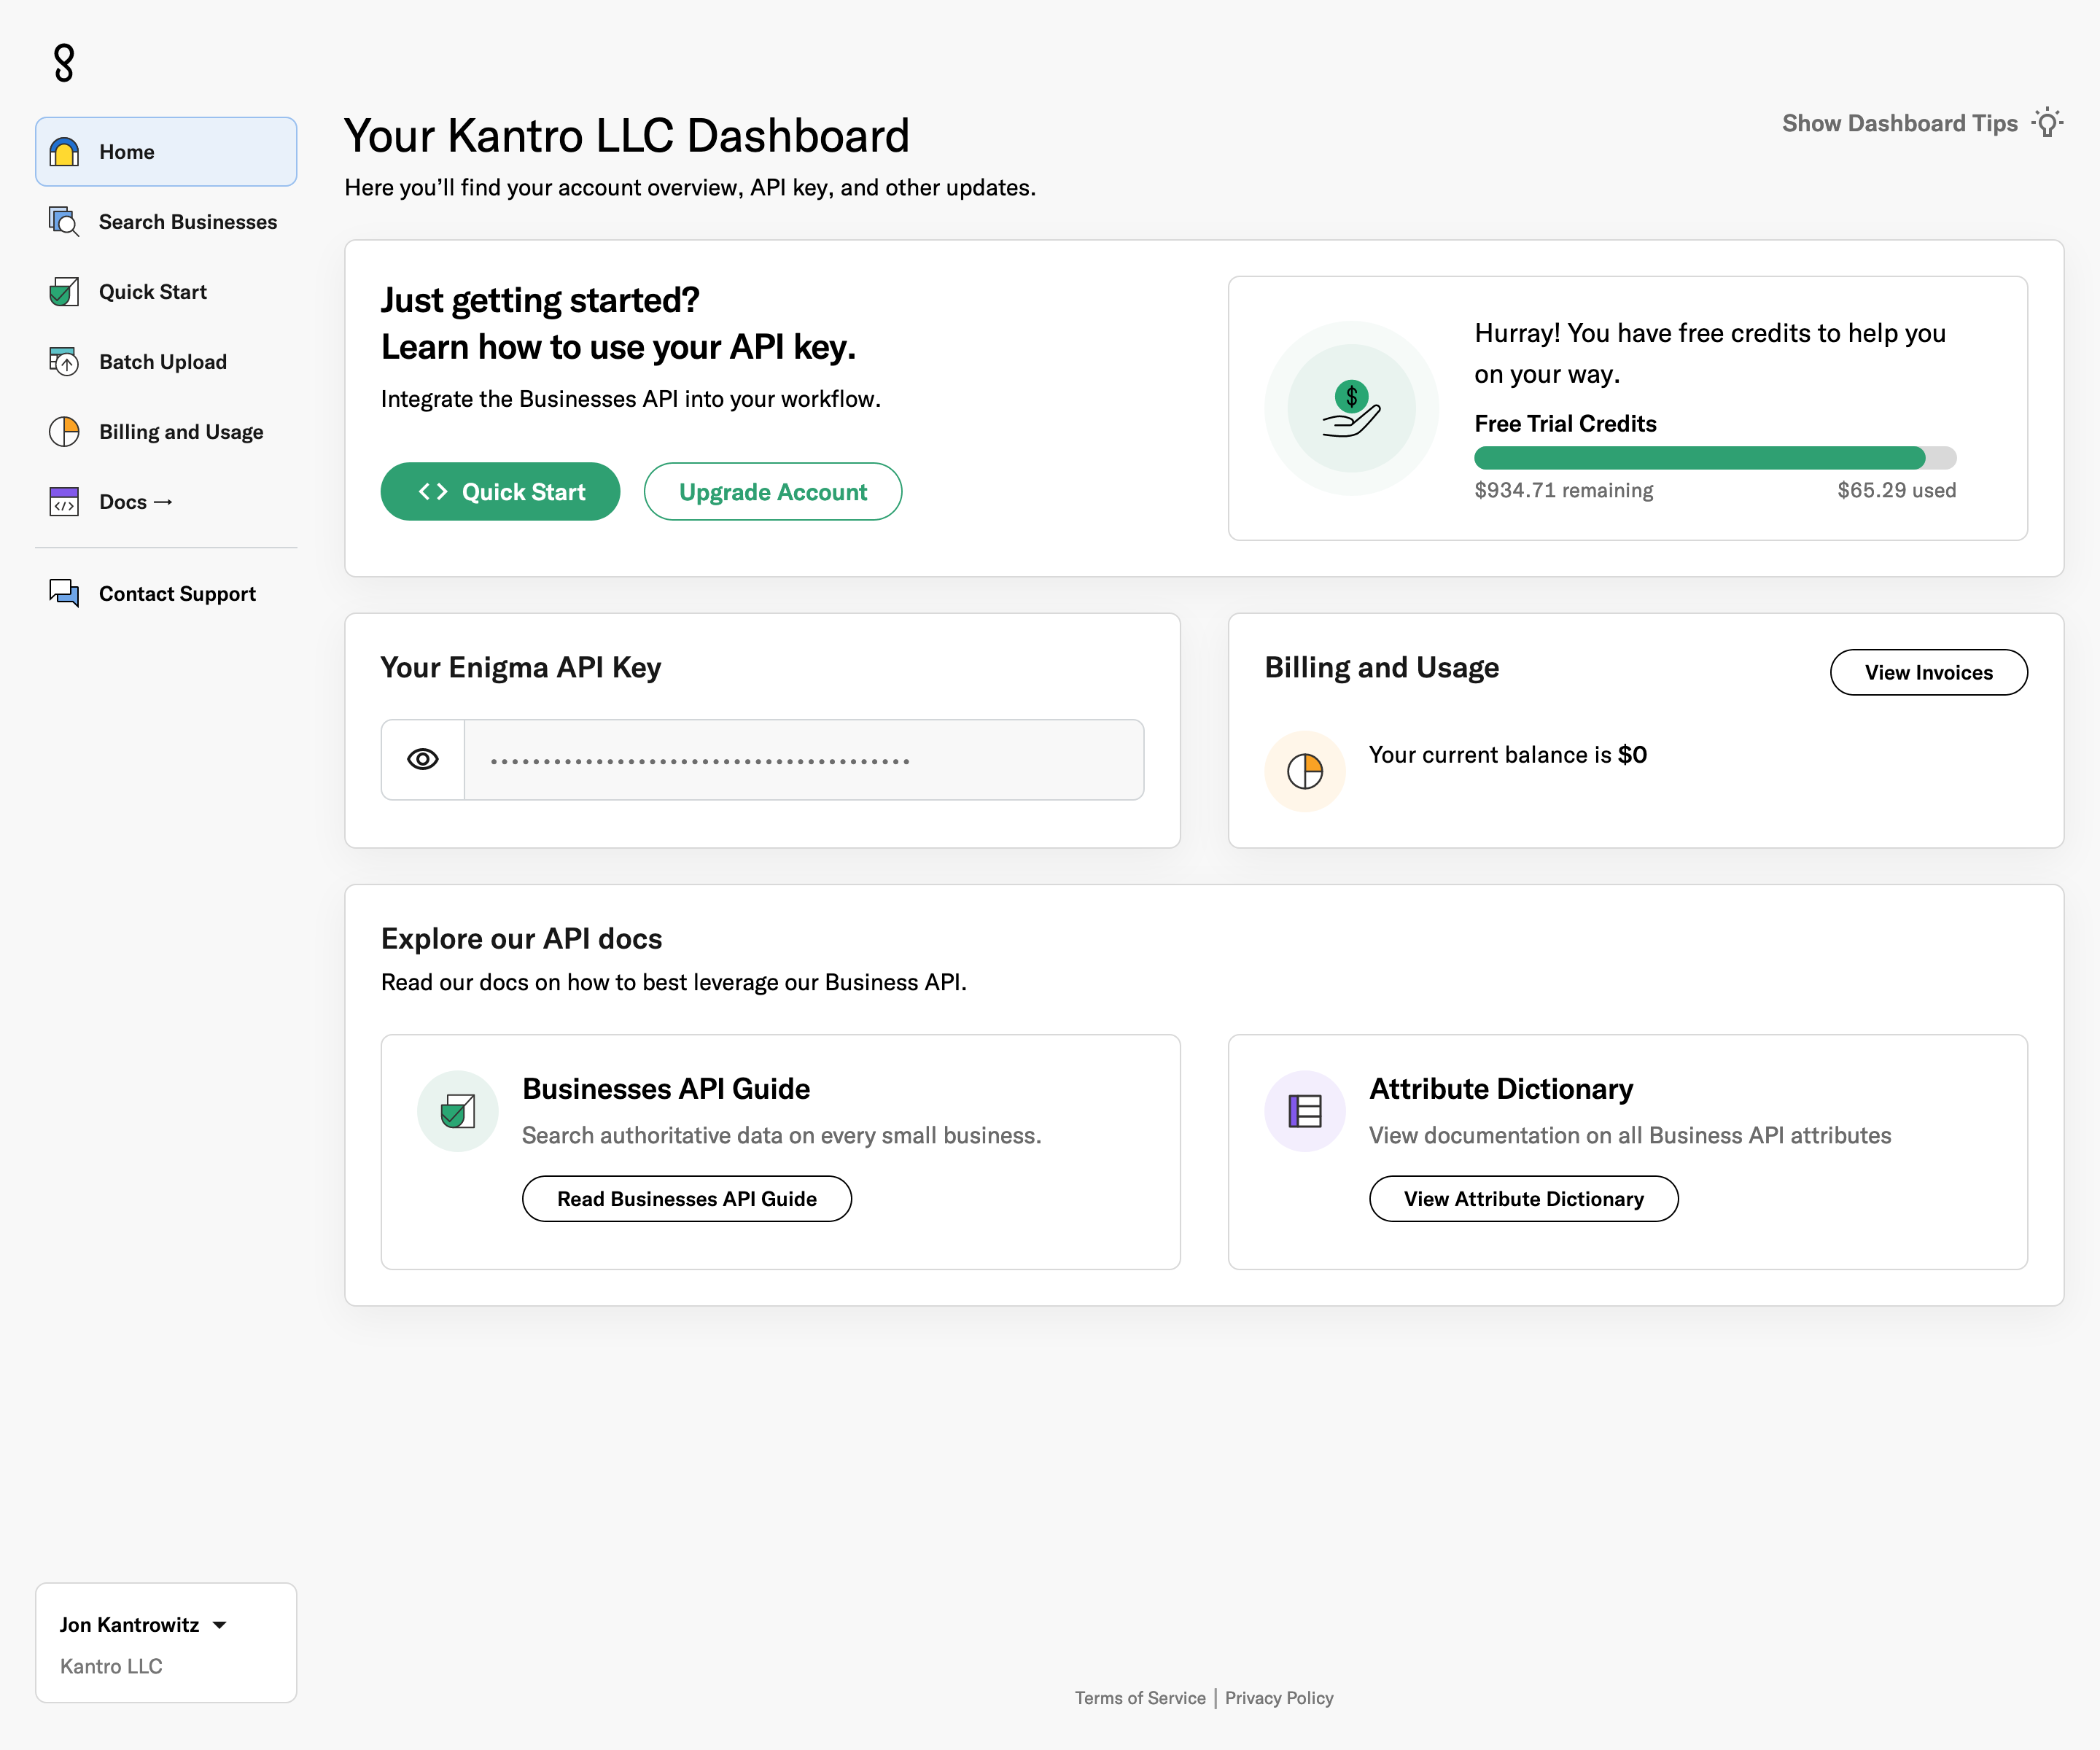The image size is (2100, 1750).
Task: Click Read Businesses API Guide button
Action: [687, 1198]
